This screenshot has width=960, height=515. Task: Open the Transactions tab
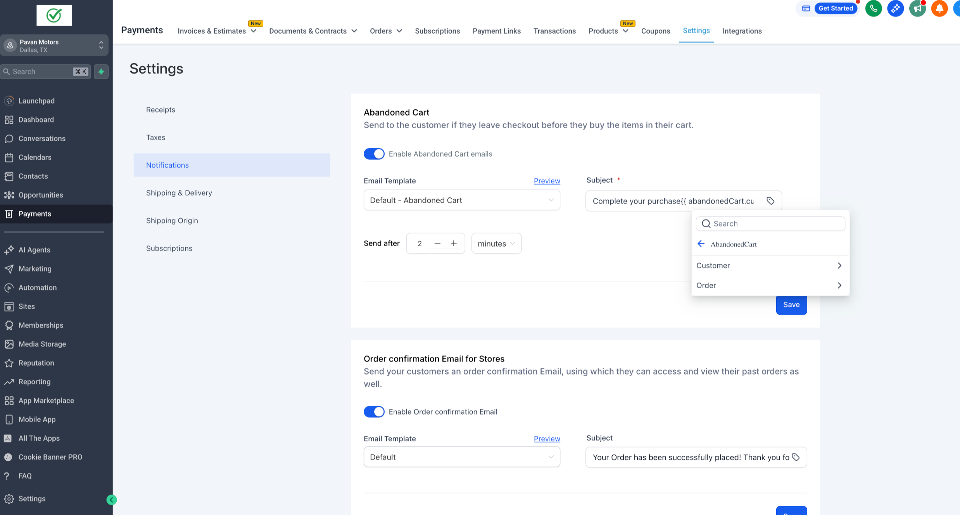(x=554, y=31)
